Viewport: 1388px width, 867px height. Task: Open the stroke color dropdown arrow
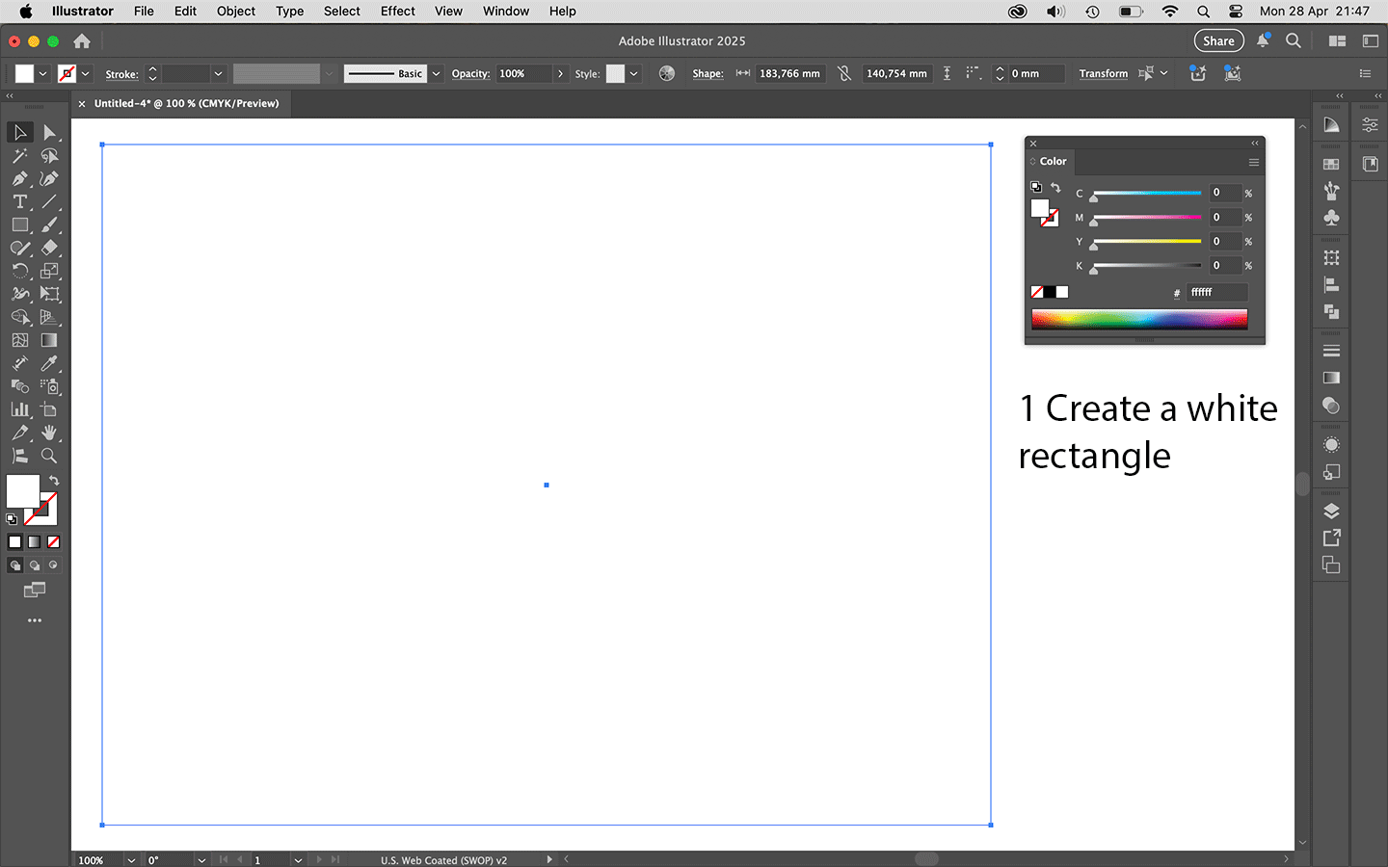pos(86,73)
